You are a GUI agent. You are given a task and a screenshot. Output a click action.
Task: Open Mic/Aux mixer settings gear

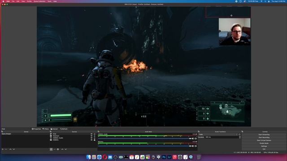[x=196, y=146]
